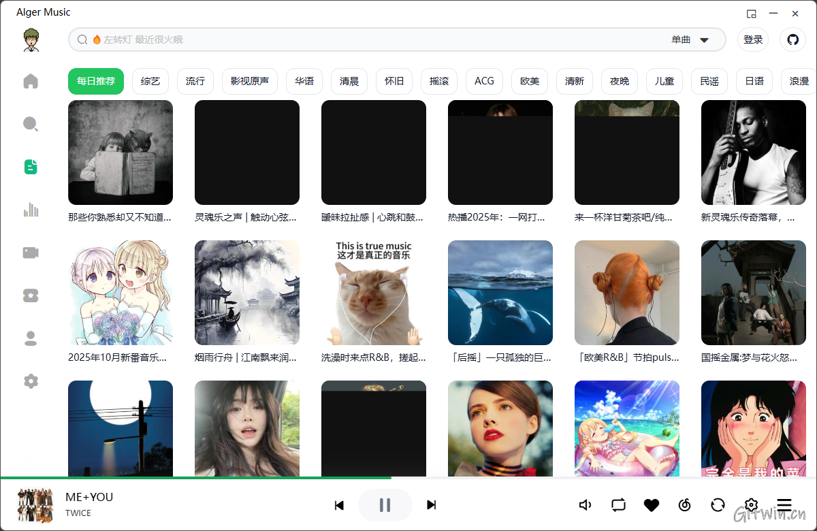Open the cat with headphones playlist thumbnail
The height and width of the screenshot is (531, 817).
[374, 293]
